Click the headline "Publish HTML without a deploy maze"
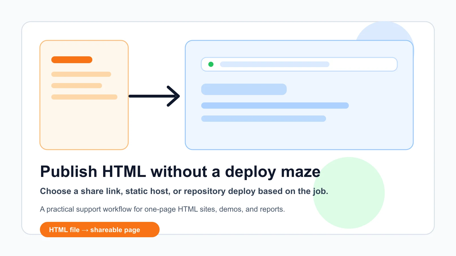 180,172
